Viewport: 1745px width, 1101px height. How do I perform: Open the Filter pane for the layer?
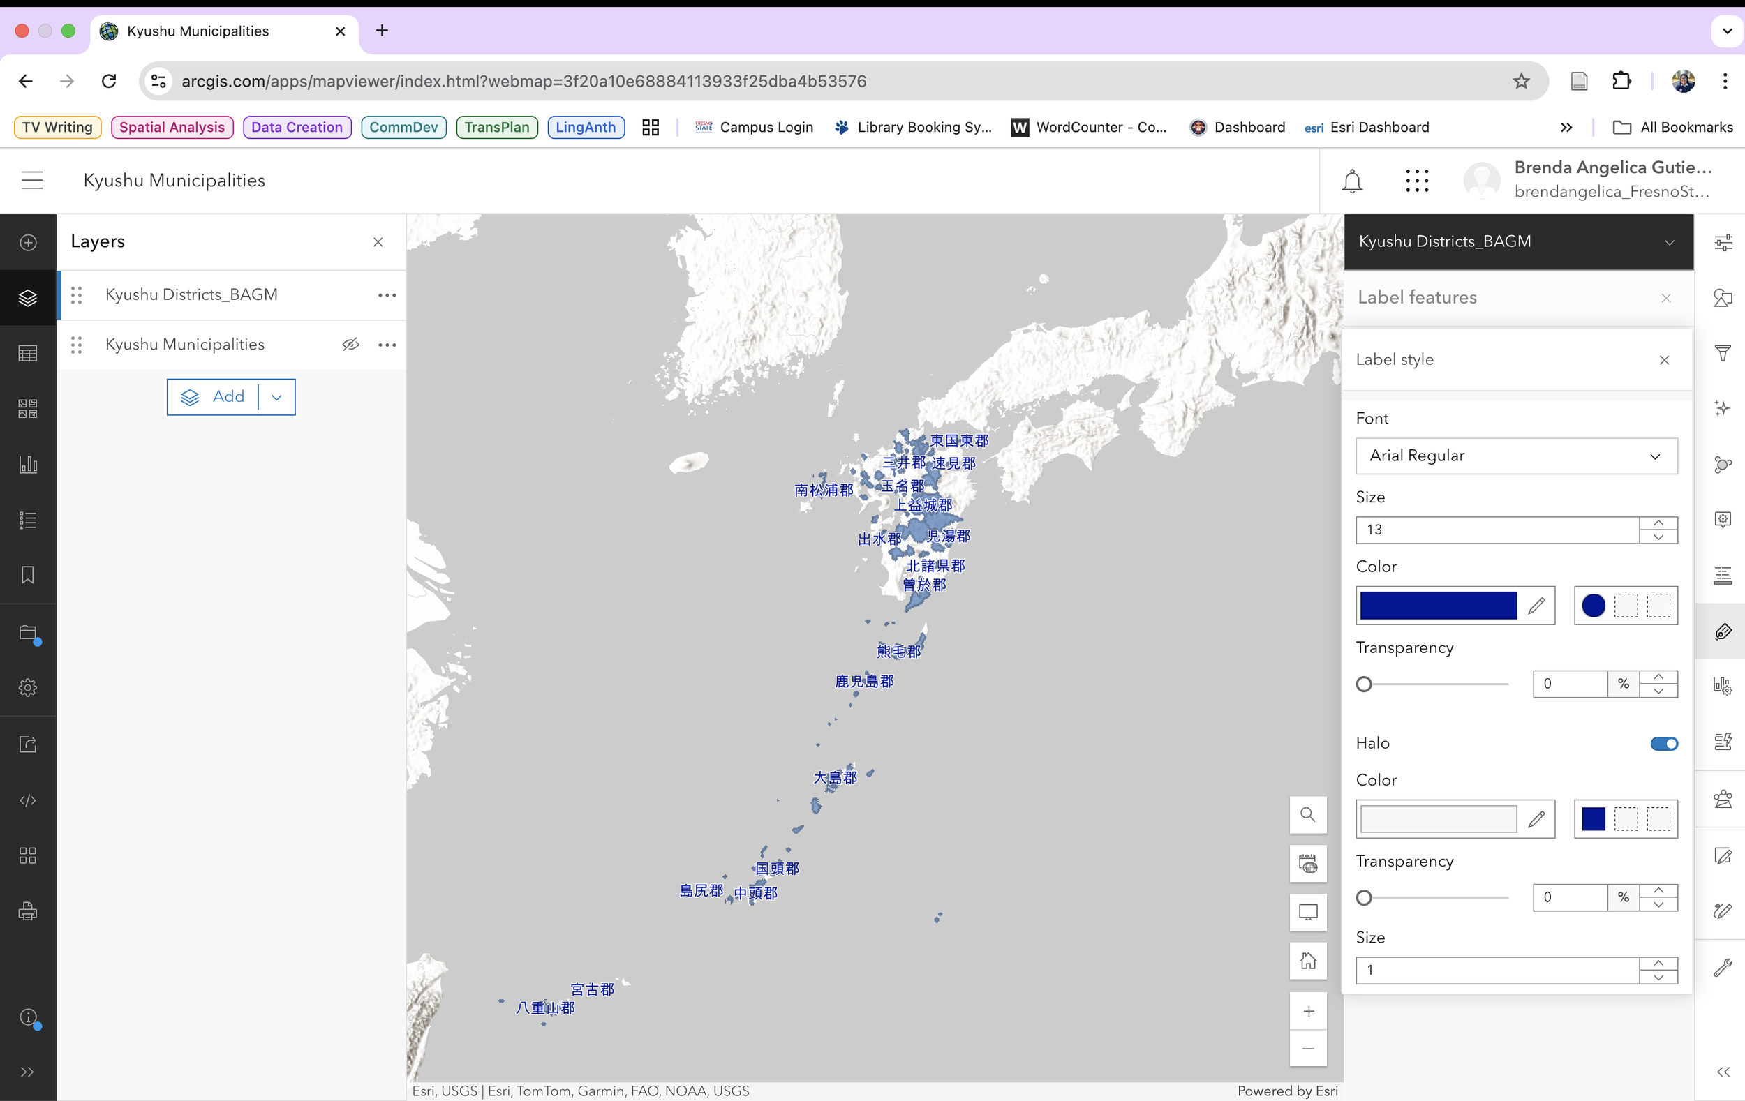[1724, 353]
